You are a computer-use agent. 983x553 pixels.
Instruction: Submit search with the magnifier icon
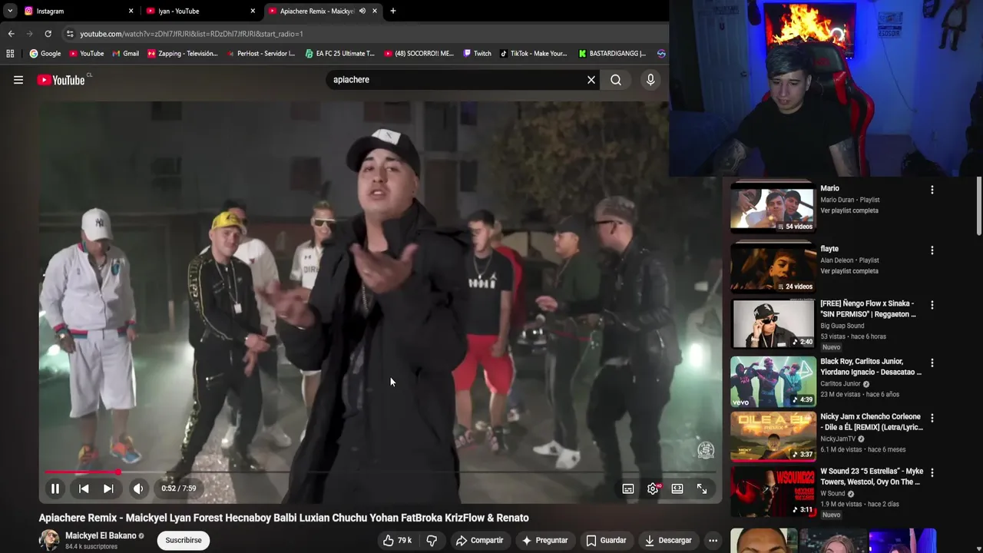pos(616,80)
